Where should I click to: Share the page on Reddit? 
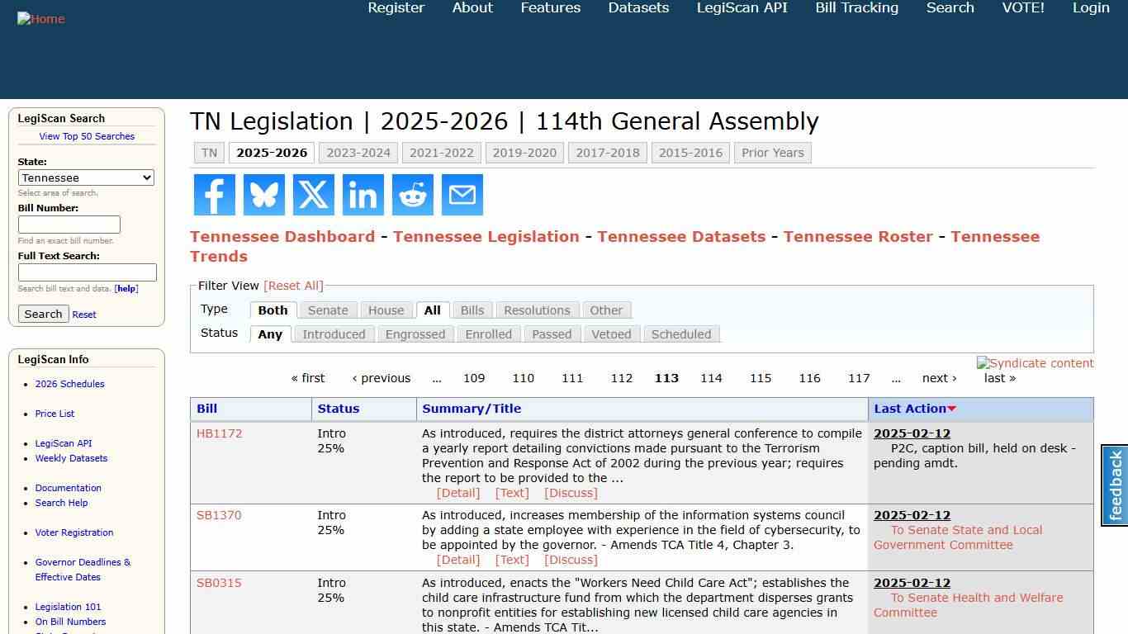tap(412, 195)
